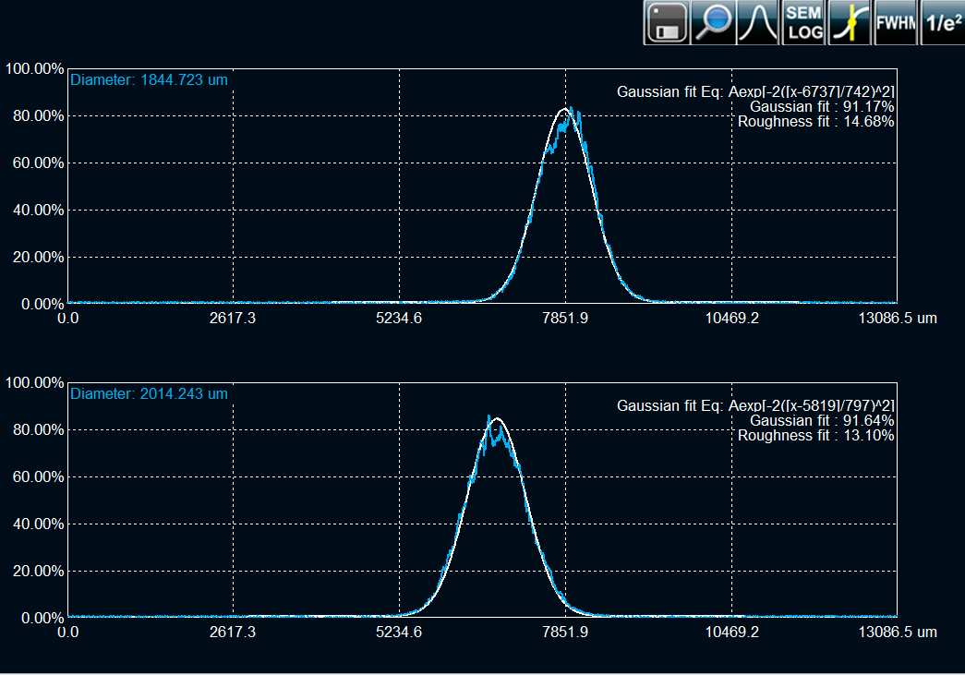The width and height of the screenshot is (965, 675).
Task: Select the bottom plot Gaussian fit equation text
Action: pos(754,406)
